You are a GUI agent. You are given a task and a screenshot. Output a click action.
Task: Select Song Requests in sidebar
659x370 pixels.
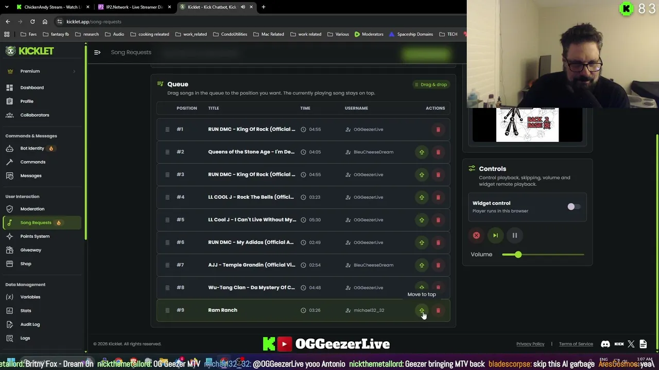41,223
